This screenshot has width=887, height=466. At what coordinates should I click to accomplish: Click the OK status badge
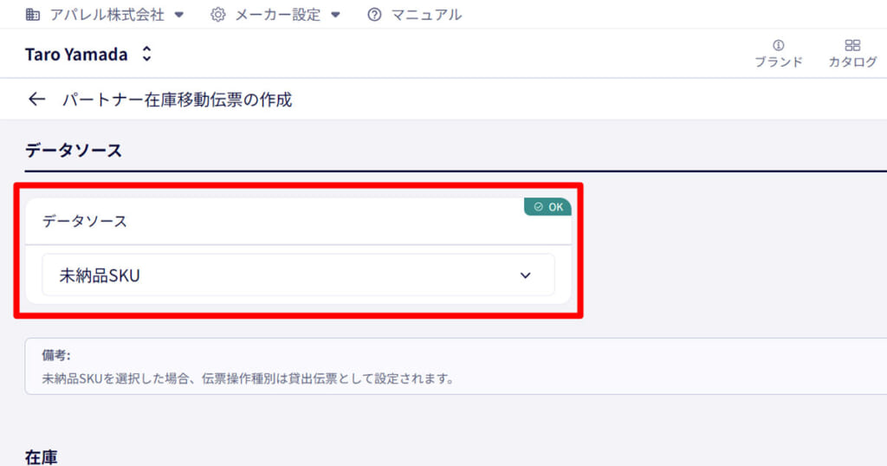click(547, 207)
